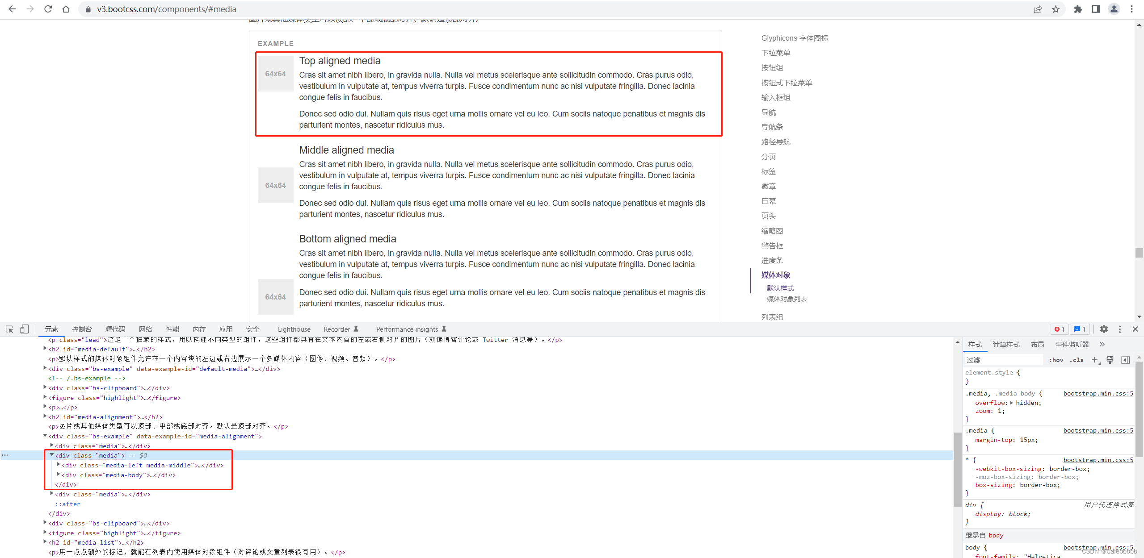Switch to the 网络 tab
This screenshot has height=558, width=1144.
coord(146,329)
